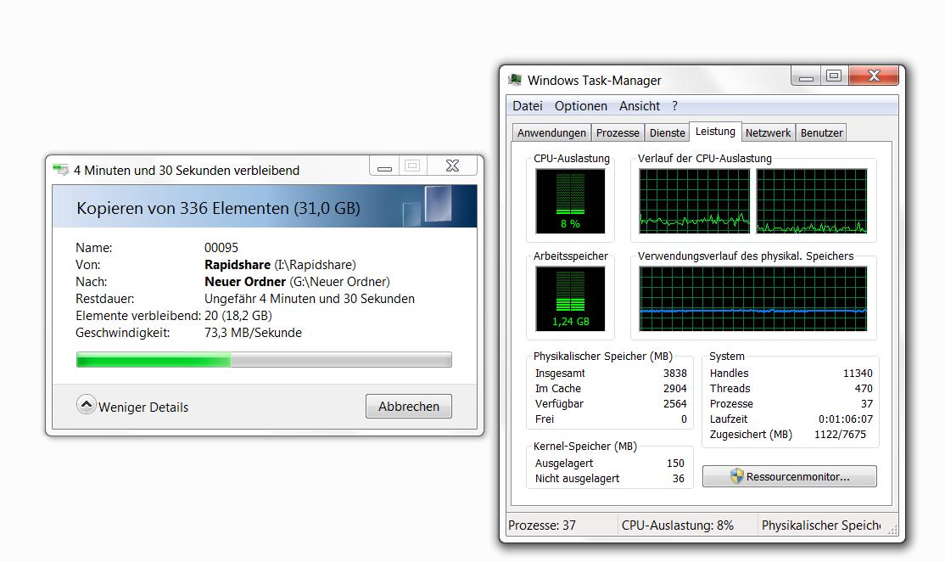Click the green copy progress bar
This screenshot has height=562, width=945.
click(x=264, y=359)
